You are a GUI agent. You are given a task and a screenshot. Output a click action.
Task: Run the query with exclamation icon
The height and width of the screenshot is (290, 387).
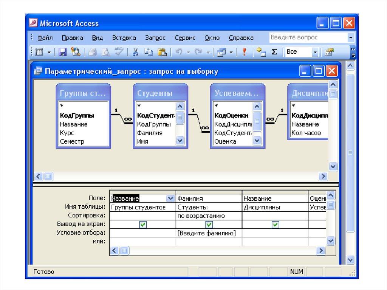click(244, 52)
